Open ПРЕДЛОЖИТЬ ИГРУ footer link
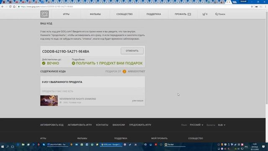The width and height of the screenshot is (268, 151). click(x=140, y=125)
